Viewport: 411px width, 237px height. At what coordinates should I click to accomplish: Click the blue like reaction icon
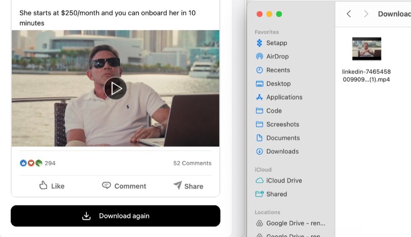coord(23,163)
